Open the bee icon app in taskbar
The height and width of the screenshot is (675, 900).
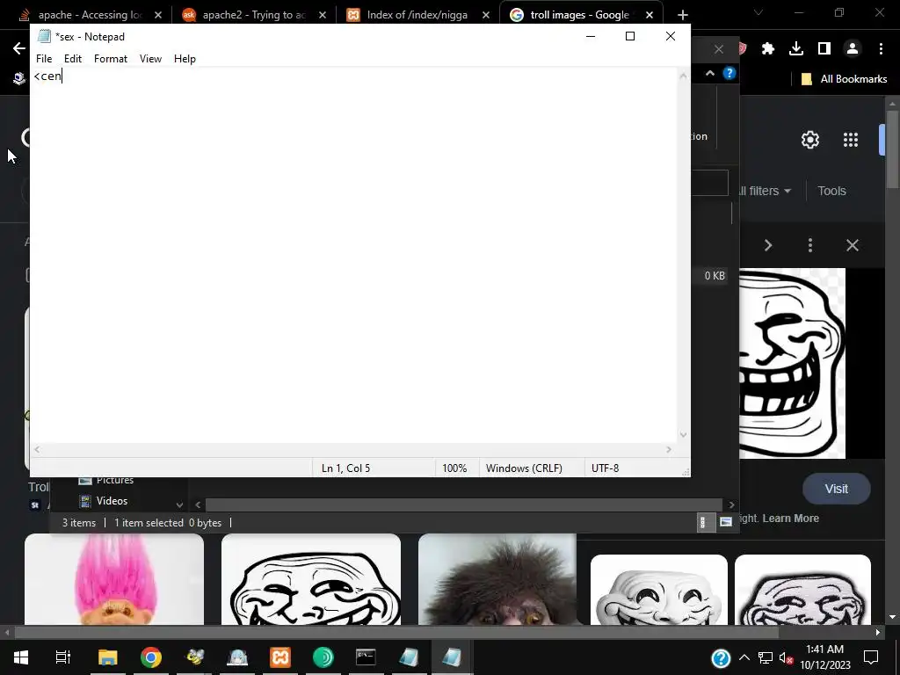click(195, 657)
